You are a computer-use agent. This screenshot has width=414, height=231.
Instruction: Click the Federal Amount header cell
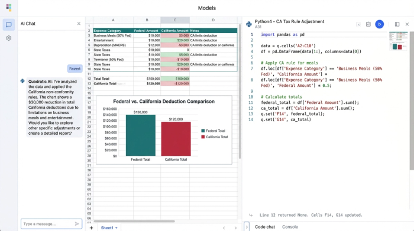147,31
